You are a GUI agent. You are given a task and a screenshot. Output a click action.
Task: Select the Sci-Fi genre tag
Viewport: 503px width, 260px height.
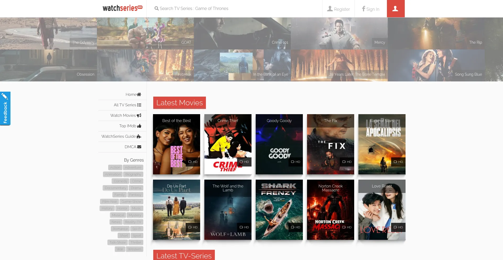(x=137, y=229)
